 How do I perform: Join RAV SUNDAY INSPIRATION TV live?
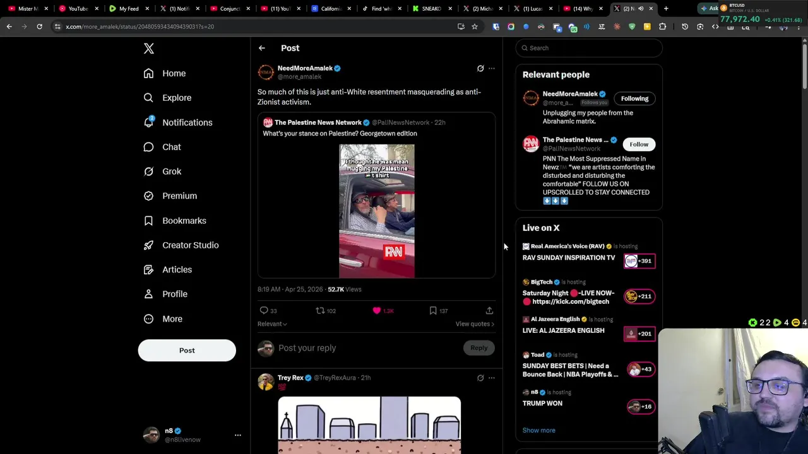click(569, 258)
